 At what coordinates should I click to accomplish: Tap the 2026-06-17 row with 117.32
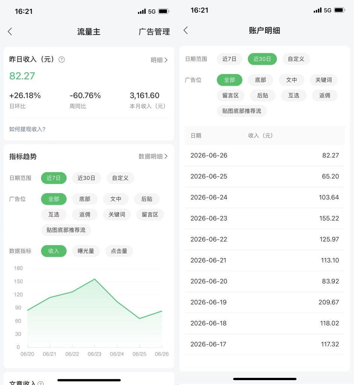point(264,344)
